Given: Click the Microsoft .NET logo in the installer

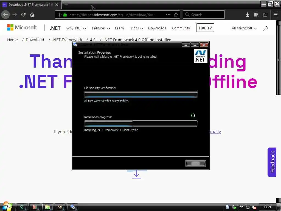Looking at the screenshot, I should 201,56.
